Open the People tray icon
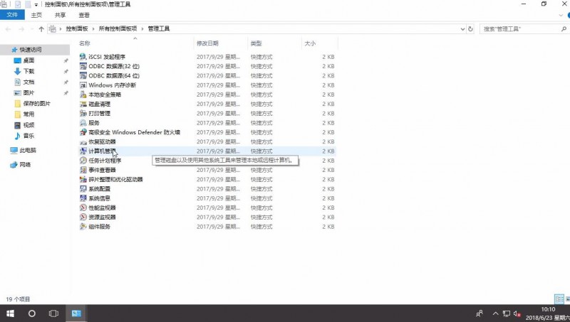Screen dimensions: 570x322 tap(480, 313)
